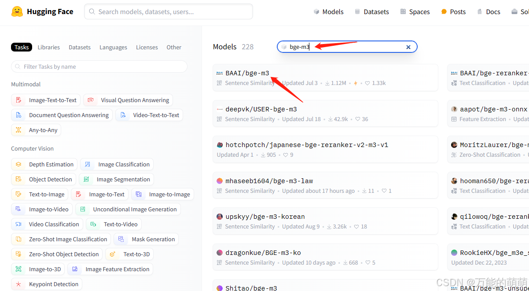Select the Any-to-Any task filter

[36, 130]
